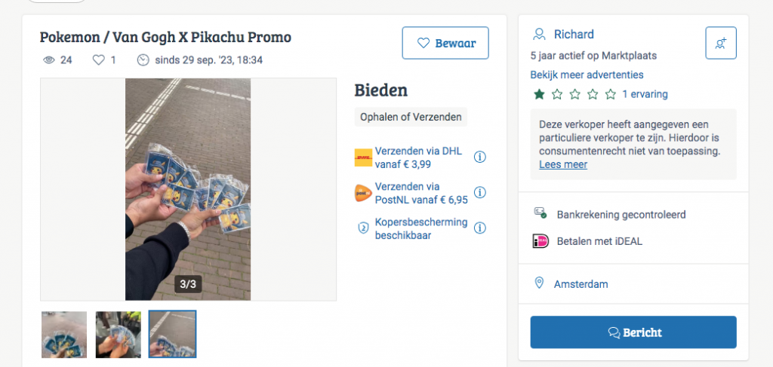Select the third photo thumbnail

(x=172, y=334)
